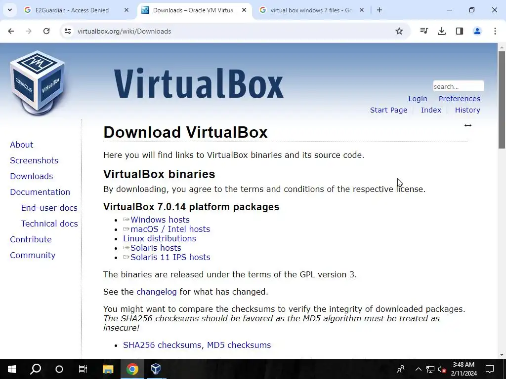Close the E2Guardian Access Denied tab
This screenshot has height=379, width=506.
tap(126, 10)
